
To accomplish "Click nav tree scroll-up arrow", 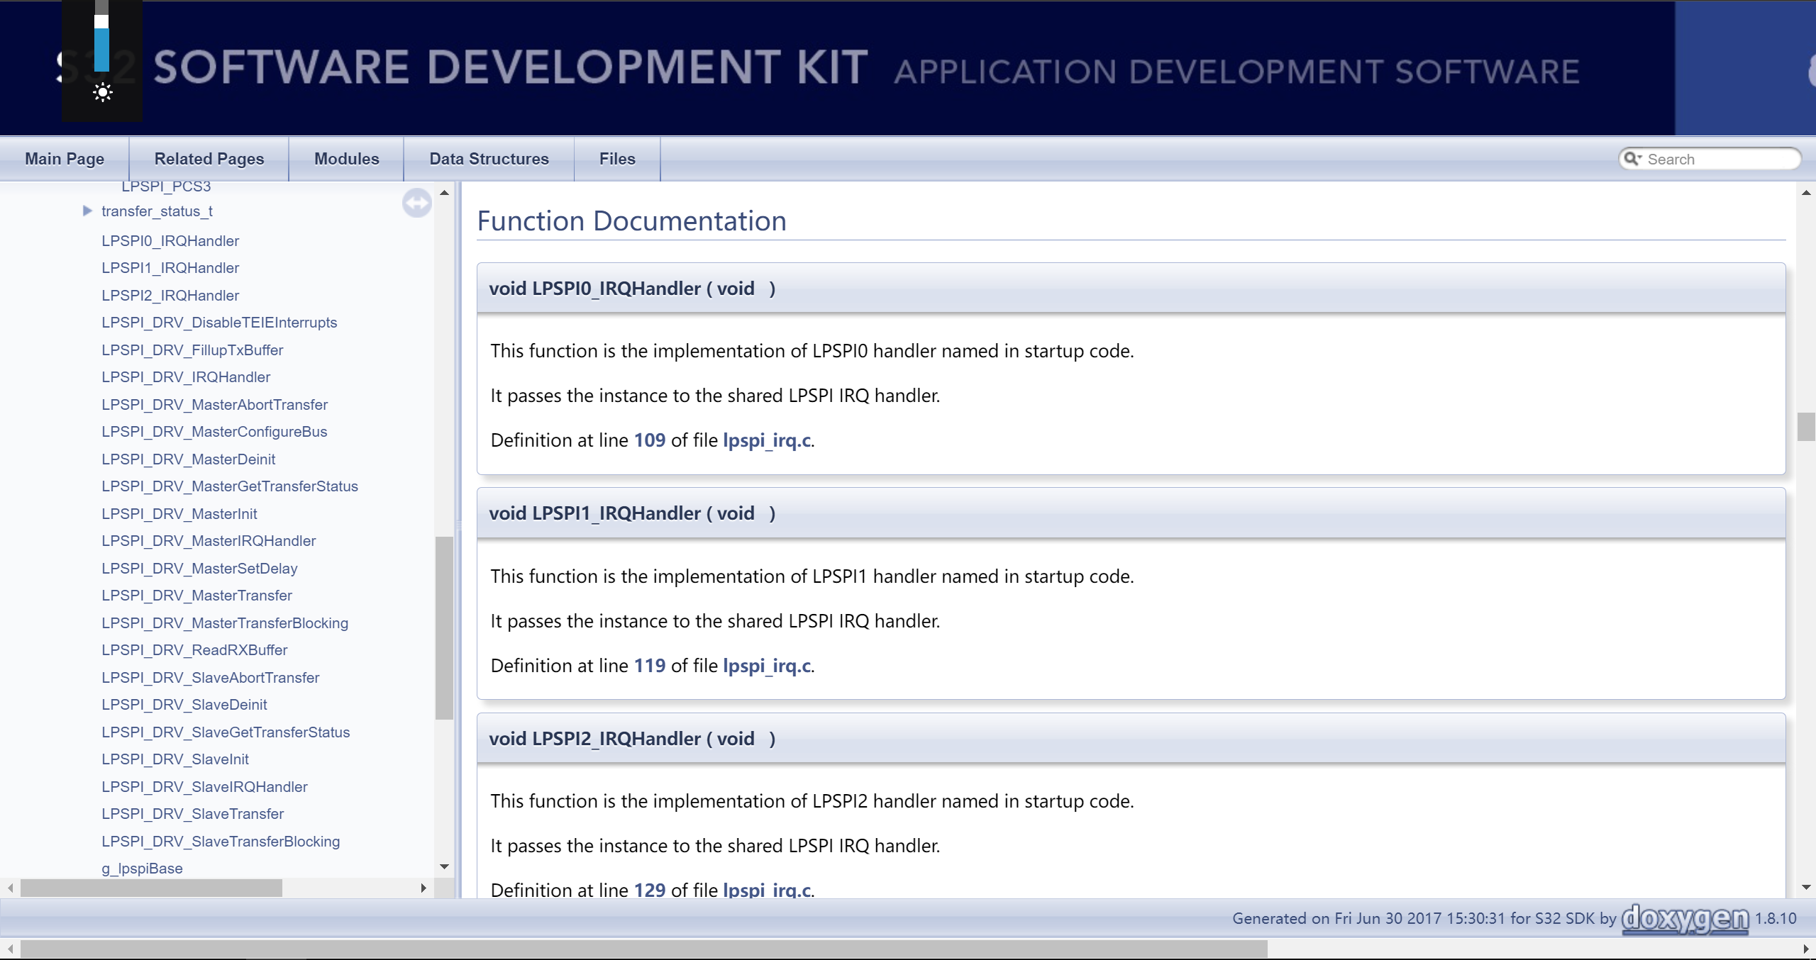I will [x=444, y=193].
